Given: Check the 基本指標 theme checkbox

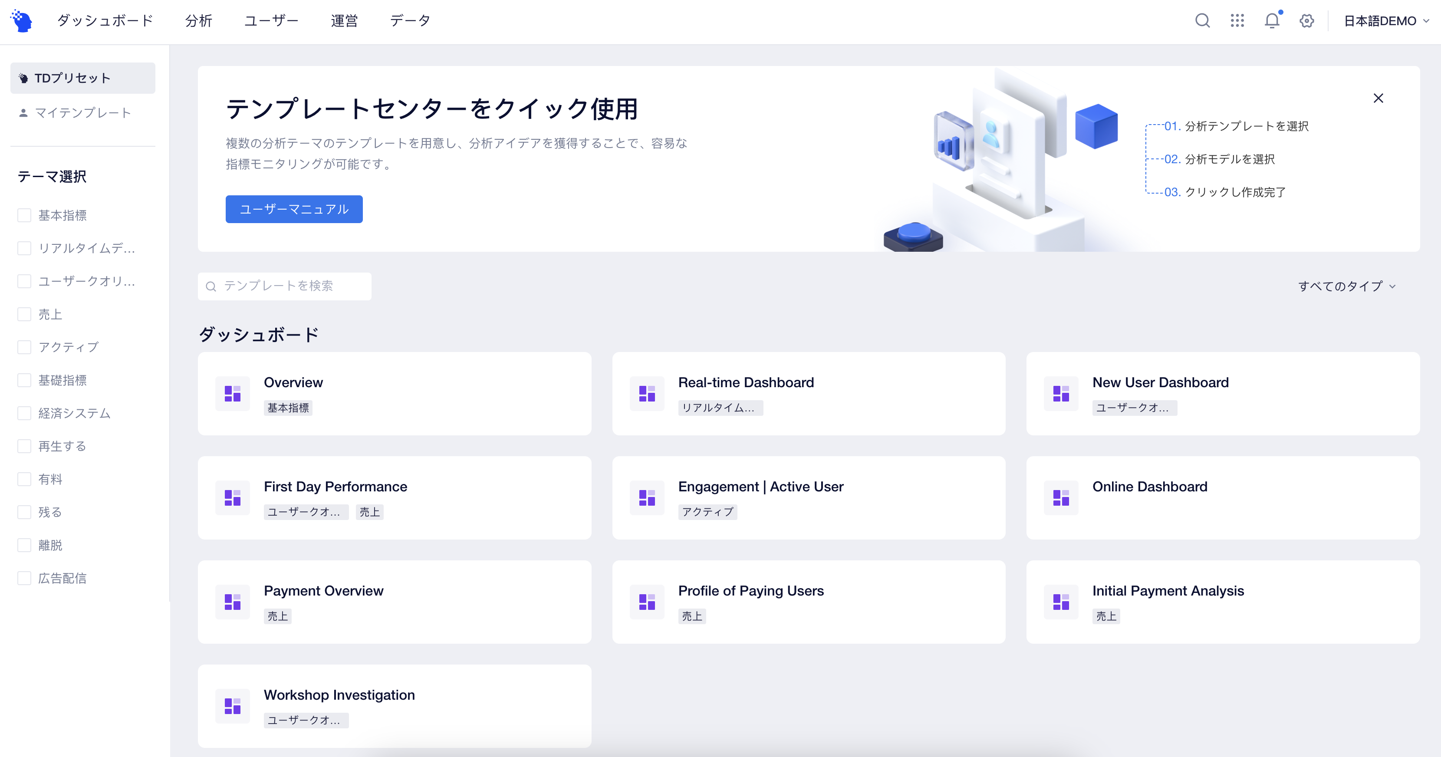Looking at the screenshot, I should tap(24, 215).
